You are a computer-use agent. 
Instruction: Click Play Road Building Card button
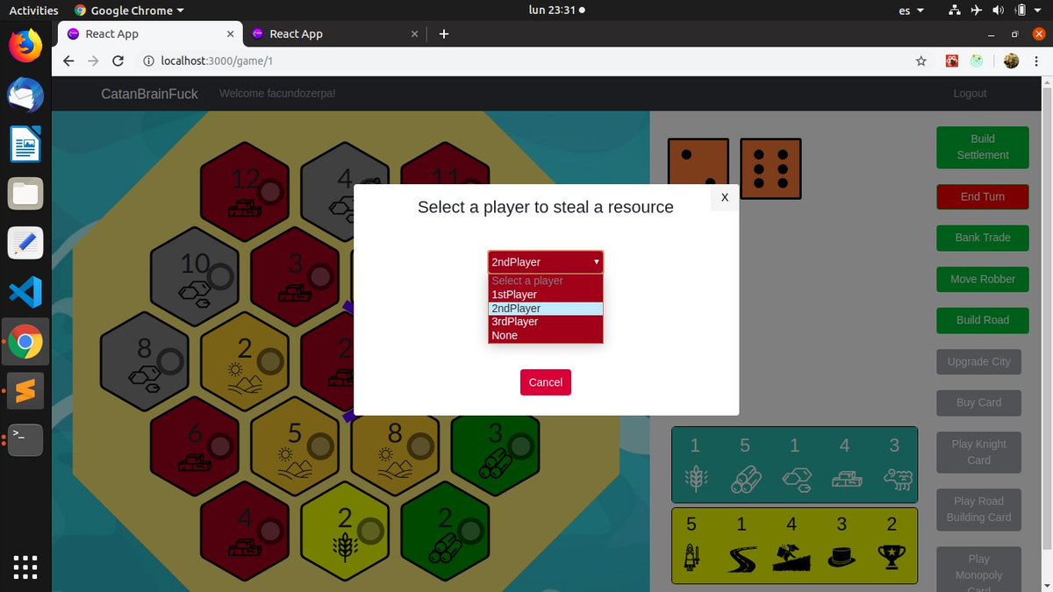tap(979, 509)
